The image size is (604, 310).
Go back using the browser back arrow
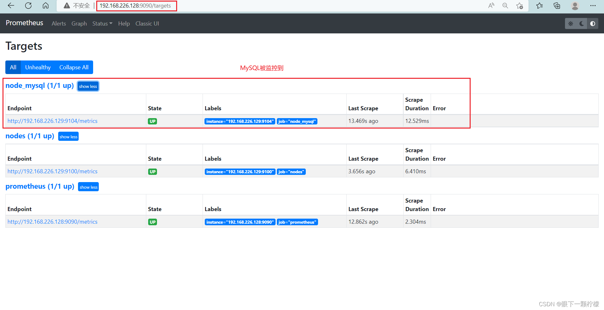pyautogui.click(x=11, y=6)
